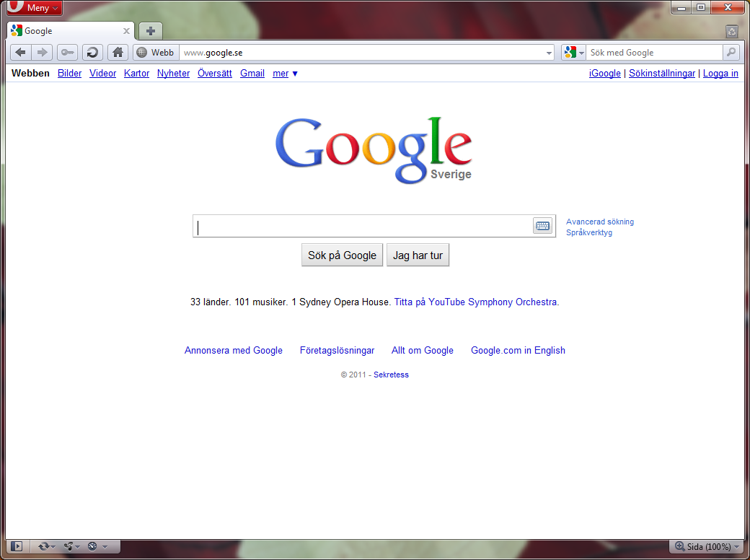Go back with the Back arrow button
This screenshot has height=560, width=750.
21,52
